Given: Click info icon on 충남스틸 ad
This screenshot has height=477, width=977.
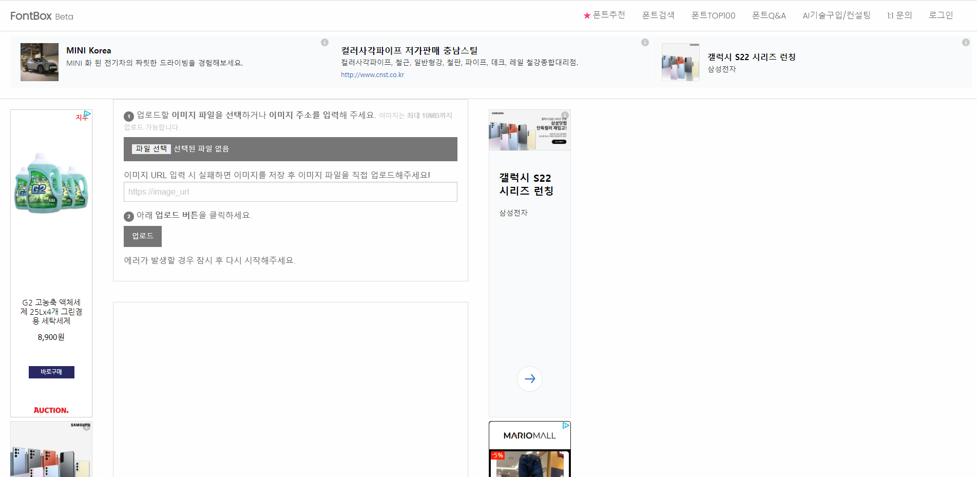Looking at the screenshot, I should pyautogui.click(x=645, y=43).
